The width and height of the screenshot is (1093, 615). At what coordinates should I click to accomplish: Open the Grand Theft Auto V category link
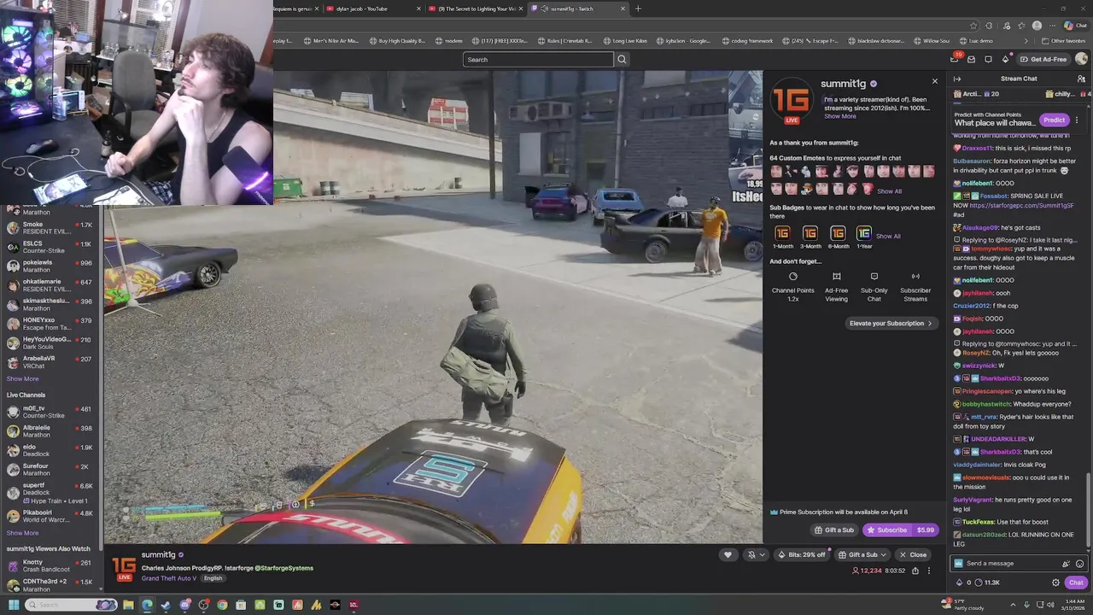point(169,578)
